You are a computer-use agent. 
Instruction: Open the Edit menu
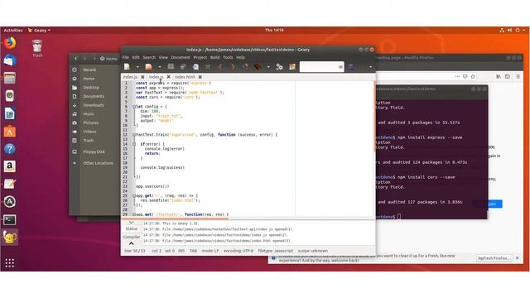[136, 57]
